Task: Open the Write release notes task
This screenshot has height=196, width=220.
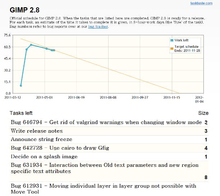Action: point(37,131)
